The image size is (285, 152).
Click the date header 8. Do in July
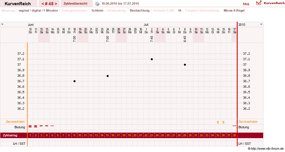point(185,31)
